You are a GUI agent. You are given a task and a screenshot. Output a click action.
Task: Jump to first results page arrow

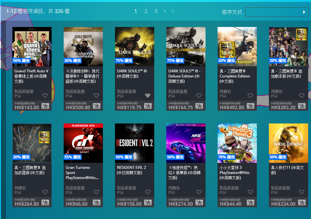[119, 11]
